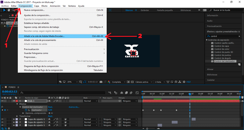Toggle the region of interest icon
244x130 pixels.
(x=128, y=82)
